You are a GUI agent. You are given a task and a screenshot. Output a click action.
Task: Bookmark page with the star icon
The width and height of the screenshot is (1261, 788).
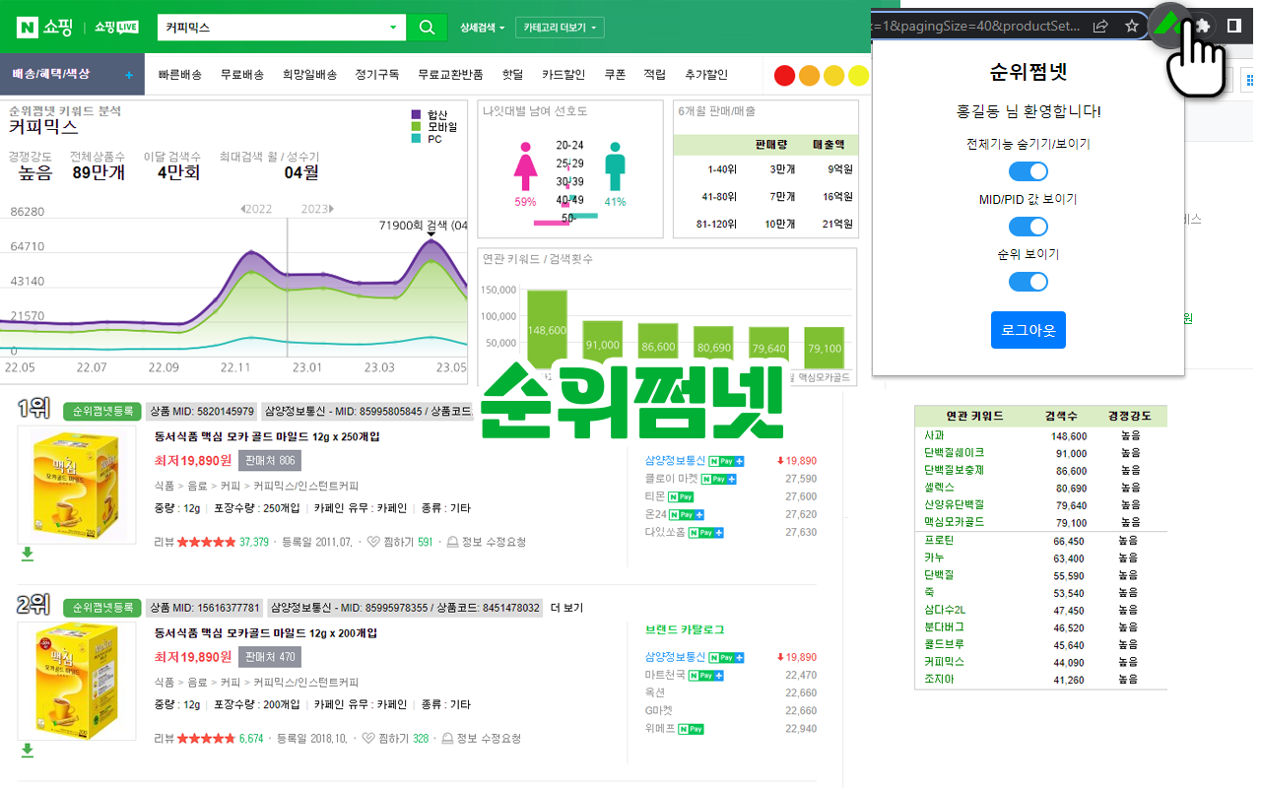tap(1132, 26)
